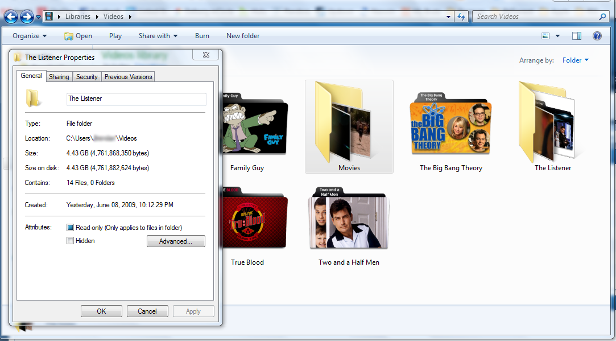
Task: Select the Two and a Half Men folder
Action: [x=349, y=219]
